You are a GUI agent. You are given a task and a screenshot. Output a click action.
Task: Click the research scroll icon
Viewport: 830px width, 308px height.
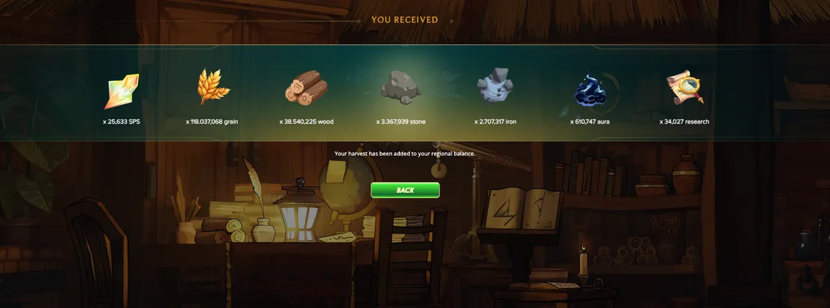[x=685, y=87]
